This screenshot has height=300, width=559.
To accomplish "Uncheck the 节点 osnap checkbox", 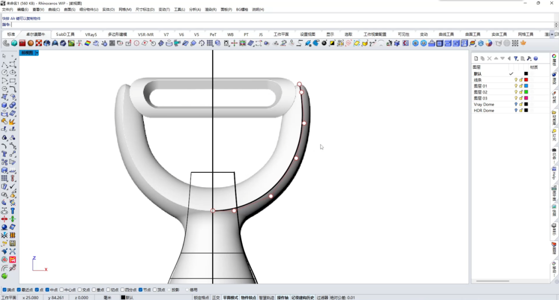I will [140, 290].
